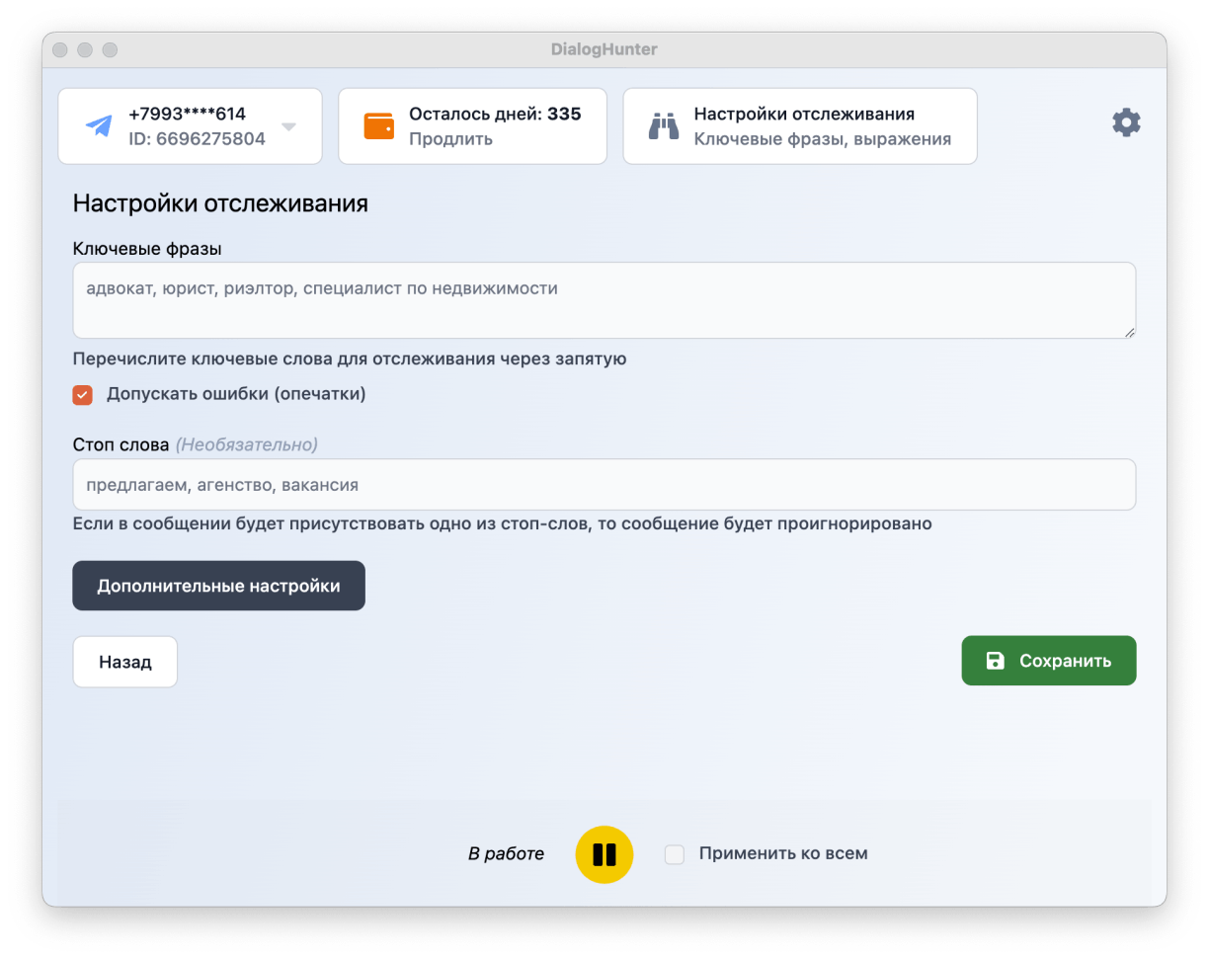Follow the Продлить link
Image resolution: width=1209 pixels, height=959 pixels.
pos(450,139)
